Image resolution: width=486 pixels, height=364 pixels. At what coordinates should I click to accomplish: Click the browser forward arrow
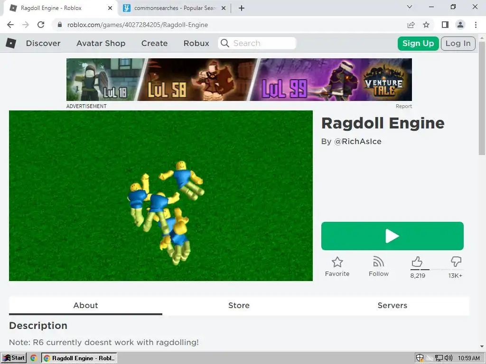pos(26,25)
